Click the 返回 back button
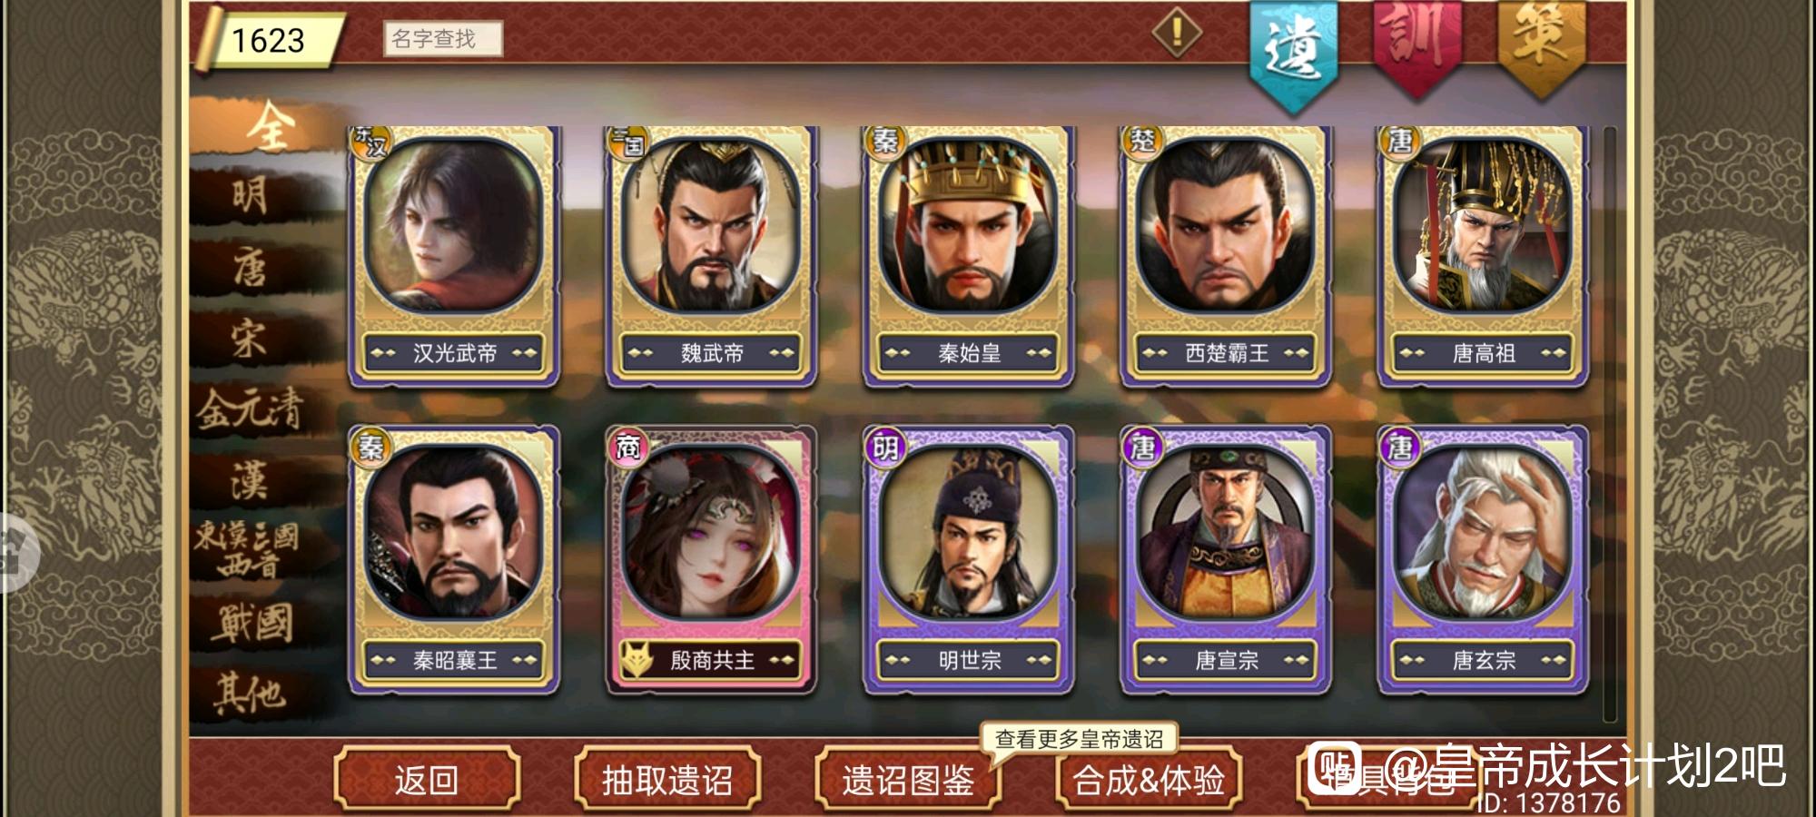The height and width of the screenshot is (817, 1816). [427, 779]
